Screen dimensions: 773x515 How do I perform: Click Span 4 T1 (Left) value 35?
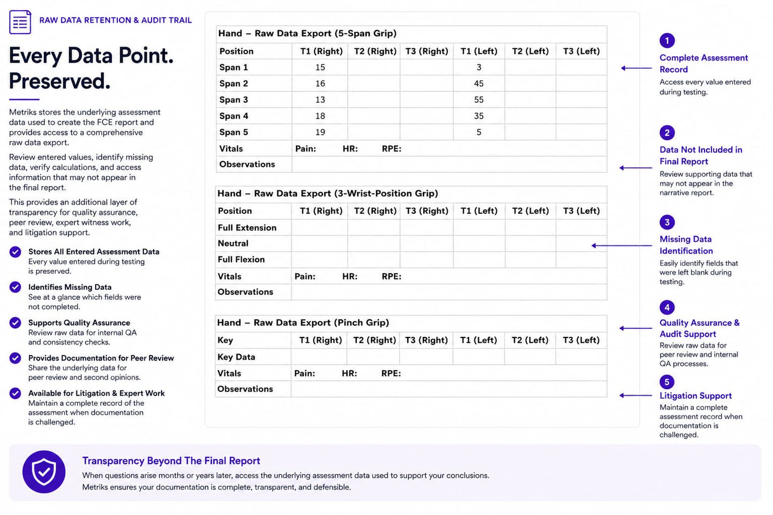(479, 116)
